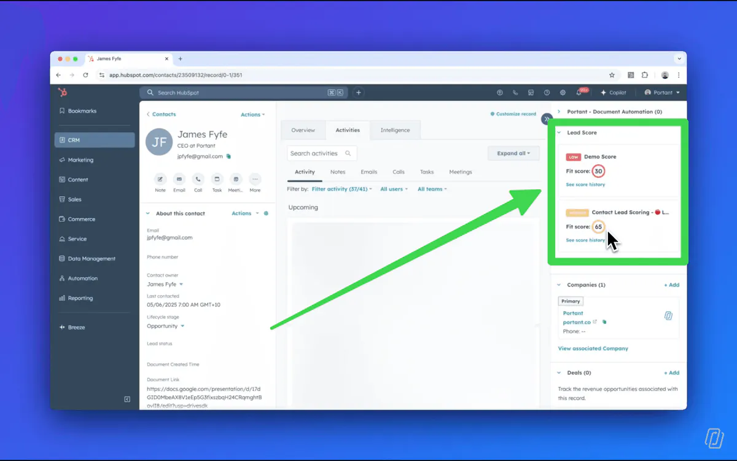Open the Portant account menu
The image size is (737, 461).
pos(662,93)
